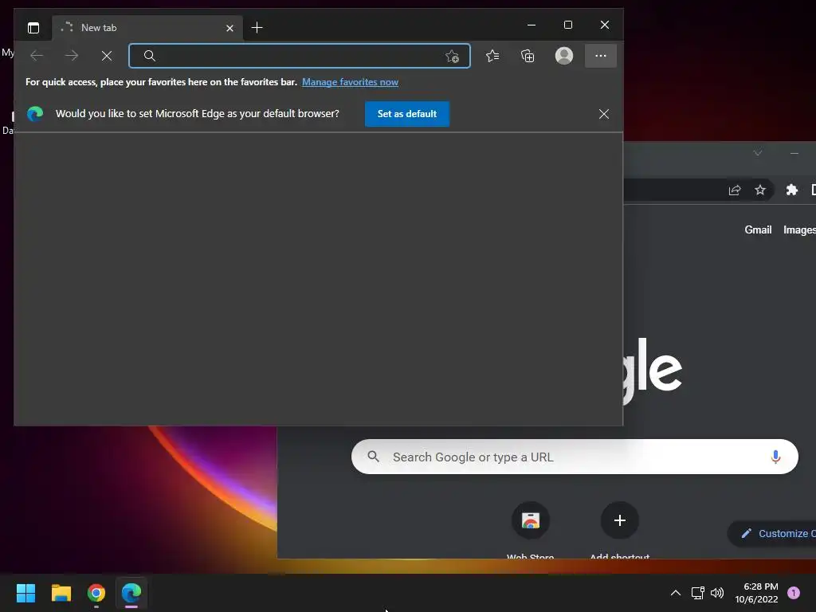Focus the Edge address bar

300,56
